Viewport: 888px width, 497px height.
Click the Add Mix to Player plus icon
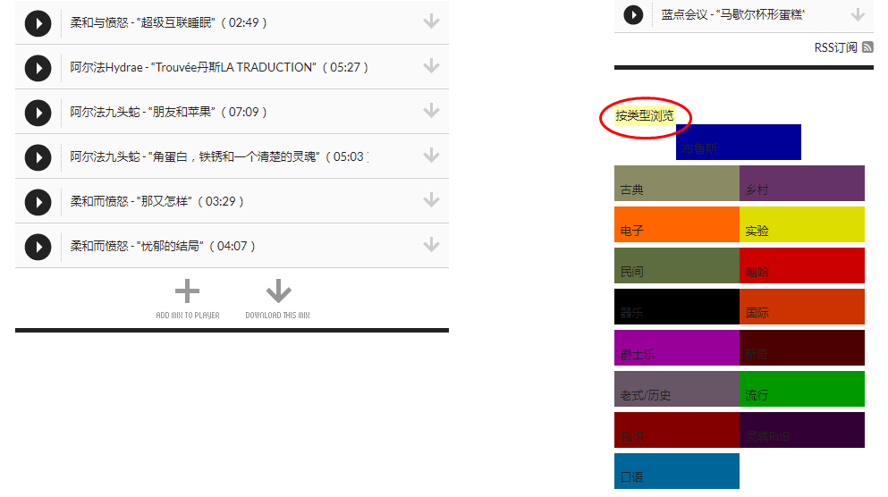pos(187,291)
